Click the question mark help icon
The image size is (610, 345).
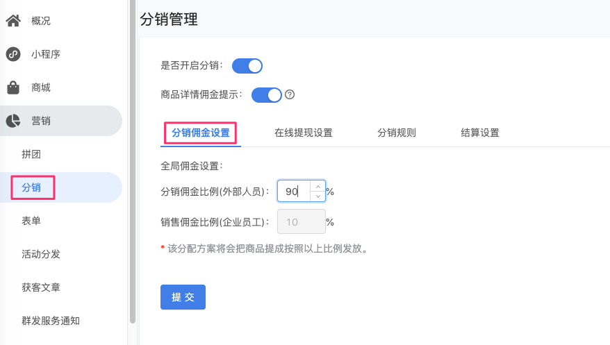[290, 94]
